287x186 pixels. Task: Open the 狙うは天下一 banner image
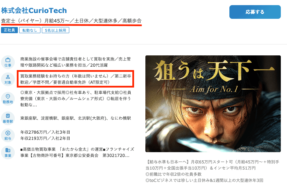[213, 104]
